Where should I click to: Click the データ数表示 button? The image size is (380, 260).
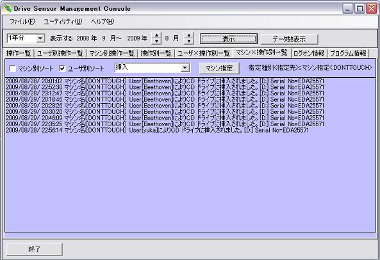point(289,38)
